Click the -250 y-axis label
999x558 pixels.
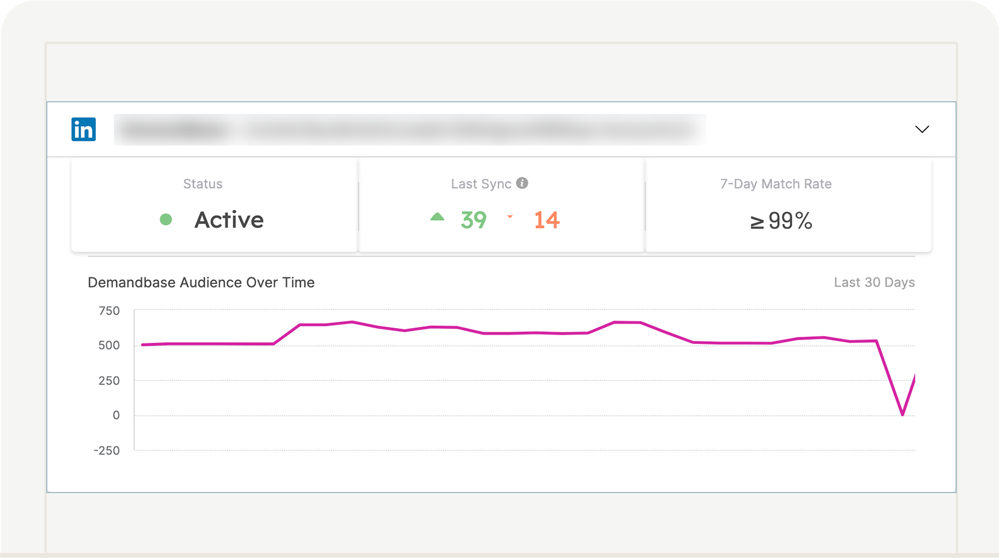click(x=107, y=451)
